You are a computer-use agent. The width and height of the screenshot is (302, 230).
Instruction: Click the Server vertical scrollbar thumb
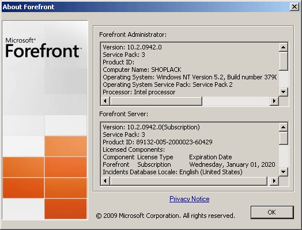[x=284, y=138]
